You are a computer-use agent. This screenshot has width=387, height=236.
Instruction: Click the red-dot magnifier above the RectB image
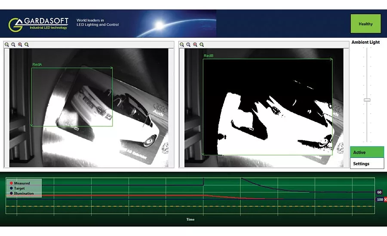[x=195, y=45]
